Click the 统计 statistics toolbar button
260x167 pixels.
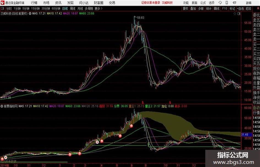209,9
